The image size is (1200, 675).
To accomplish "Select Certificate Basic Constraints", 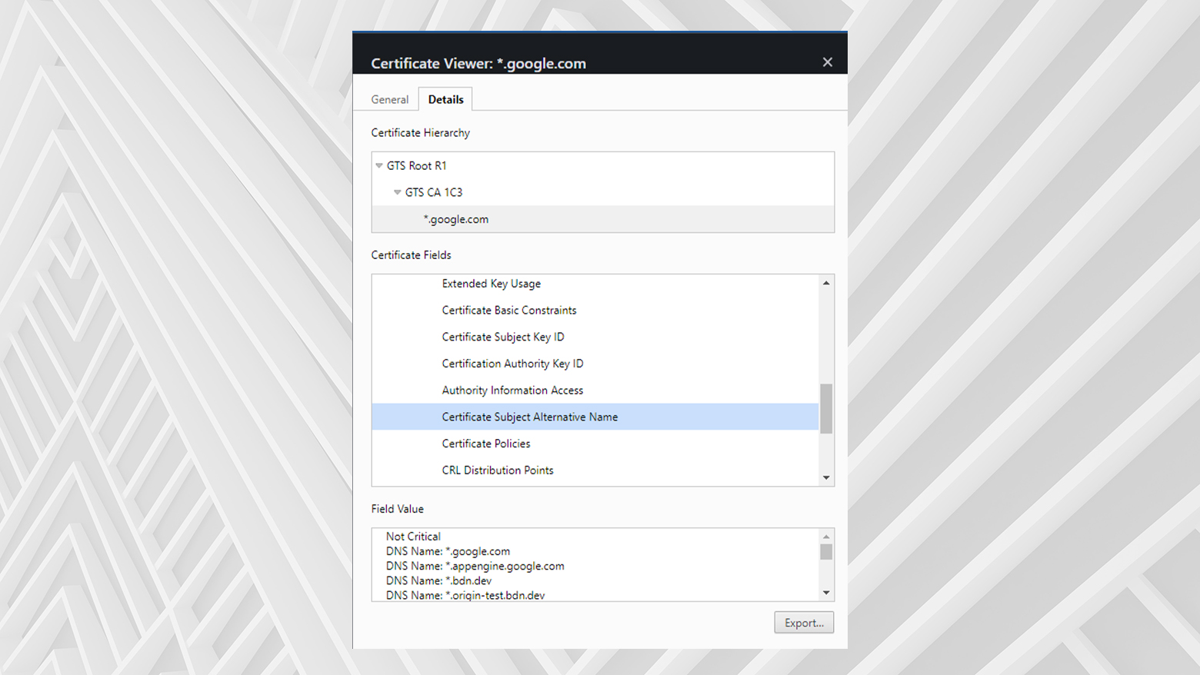I will click(x=509, y=310).
